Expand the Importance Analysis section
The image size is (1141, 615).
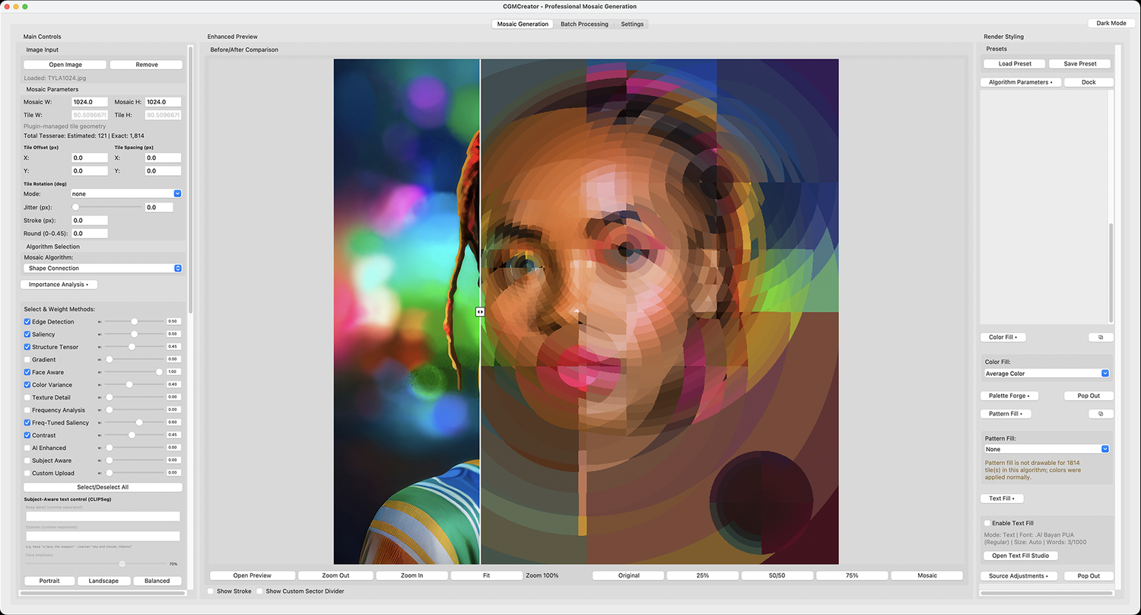pyautogui.click(x=59, y=285)
